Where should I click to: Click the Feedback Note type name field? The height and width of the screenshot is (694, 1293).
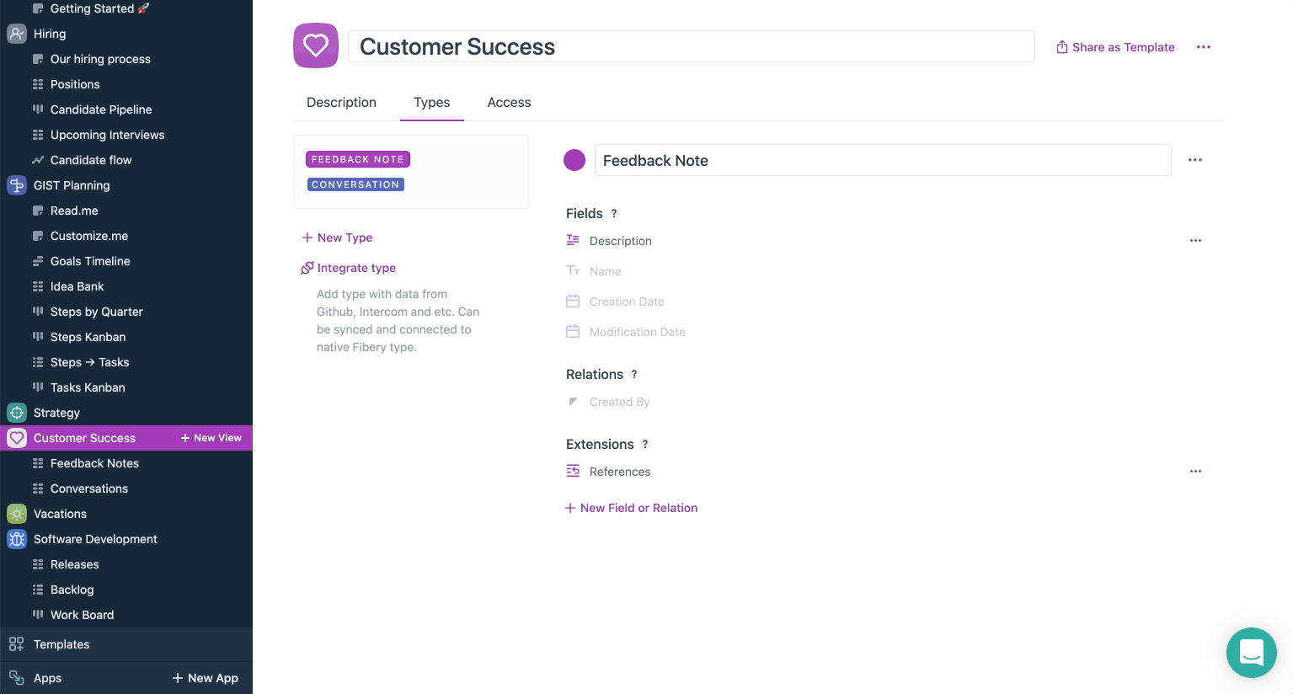pyautogui.click(x=882, y=160)
